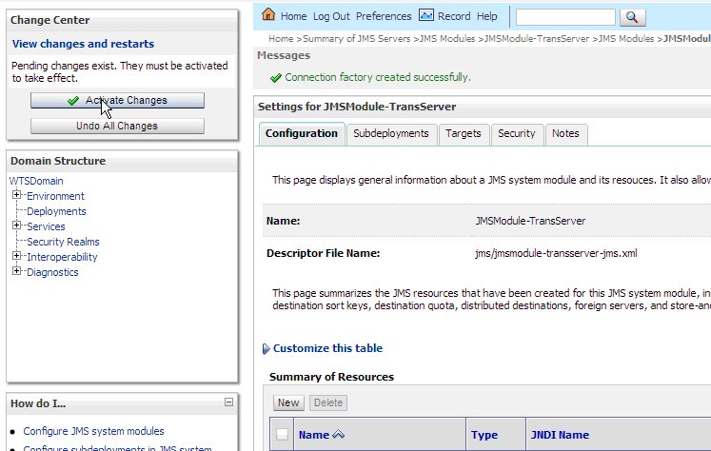
Task: Open Help from the toolbar
Action: [487, 16]
